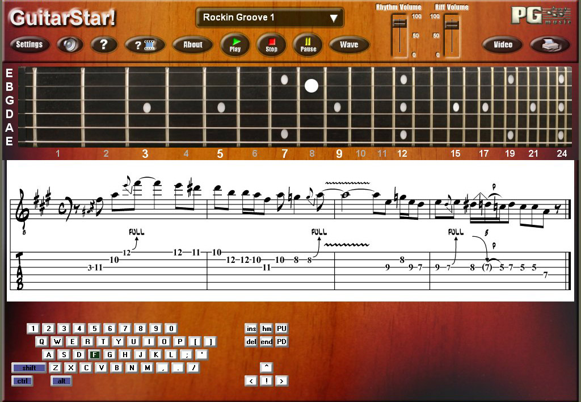This screenshot has height=402, width=581.
Task: Click the right arrow key
Action: (x=281, y=381)
